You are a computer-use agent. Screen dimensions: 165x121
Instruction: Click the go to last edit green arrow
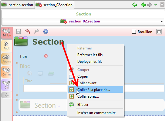coord(134,5)
